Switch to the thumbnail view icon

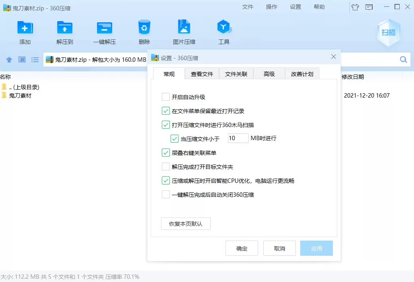pos(22,60)
